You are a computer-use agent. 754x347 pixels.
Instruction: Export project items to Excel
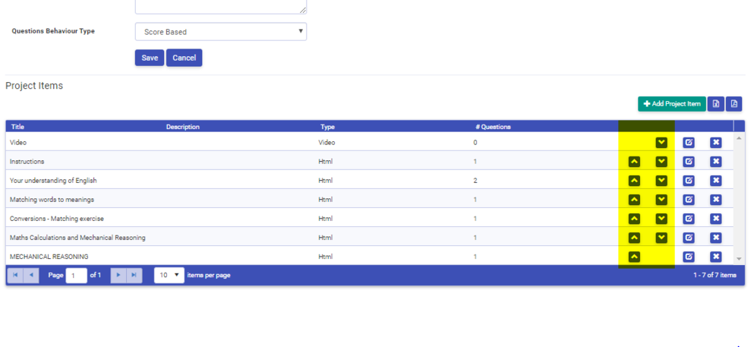coord(715,104)
